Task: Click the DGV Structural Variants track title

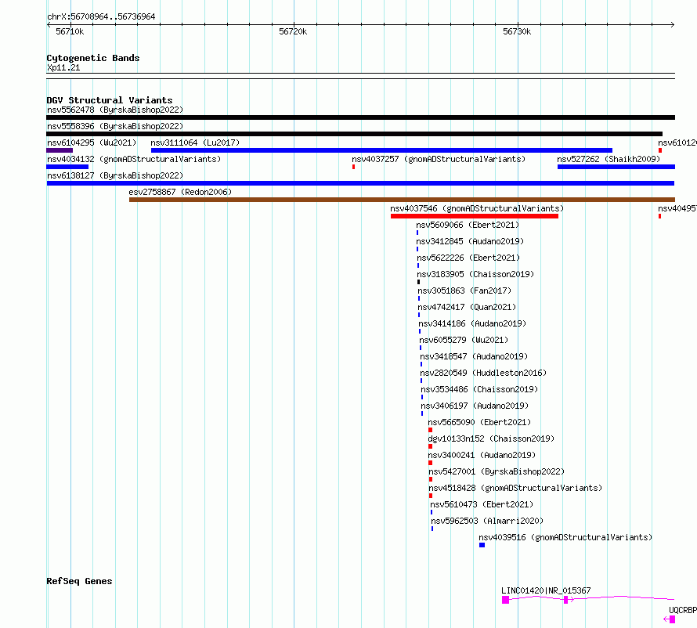Action: click(110, 100)
